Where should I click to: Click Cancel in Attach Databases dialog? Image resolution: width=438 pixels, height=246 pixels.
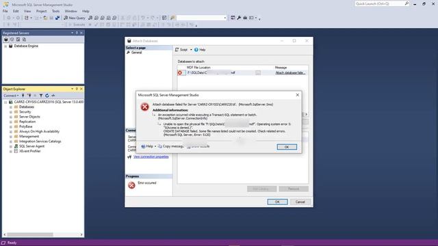tap(300, 202)
